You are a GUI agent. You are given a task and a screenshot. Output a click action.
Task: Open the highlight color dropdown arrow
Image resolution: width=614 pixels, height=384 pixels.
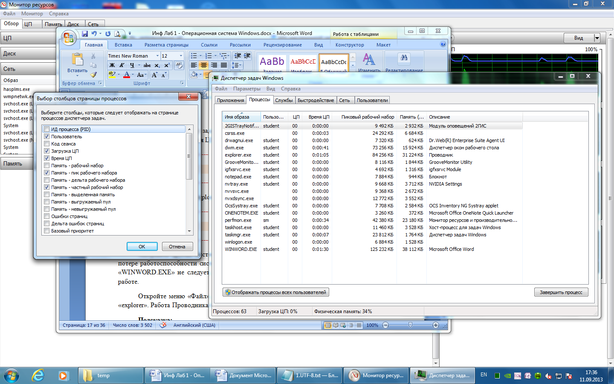pos(118,75)
